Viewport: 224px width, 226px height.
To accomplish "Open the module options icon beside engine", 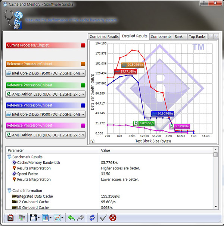I will click(22, 218).
